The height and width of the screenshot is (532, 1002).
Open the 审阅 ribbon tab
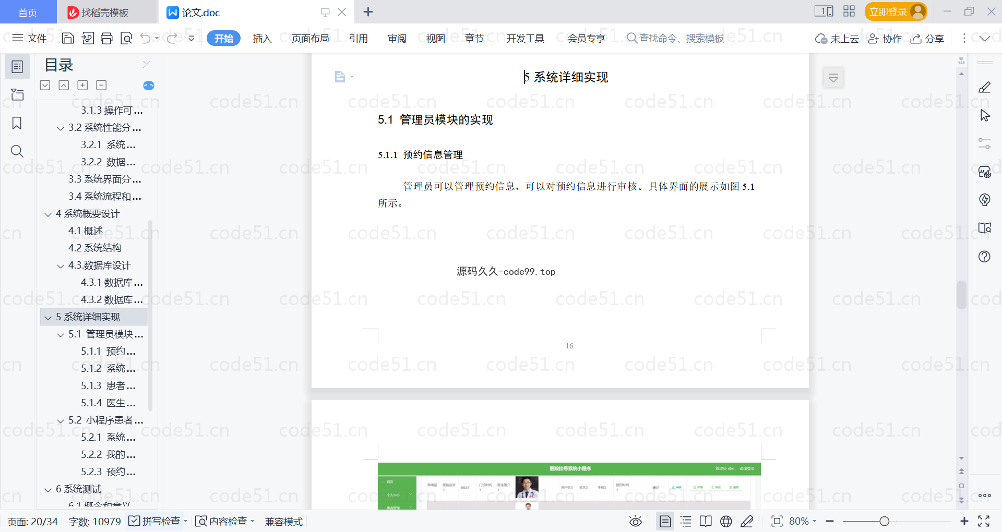tap(397, 38)
